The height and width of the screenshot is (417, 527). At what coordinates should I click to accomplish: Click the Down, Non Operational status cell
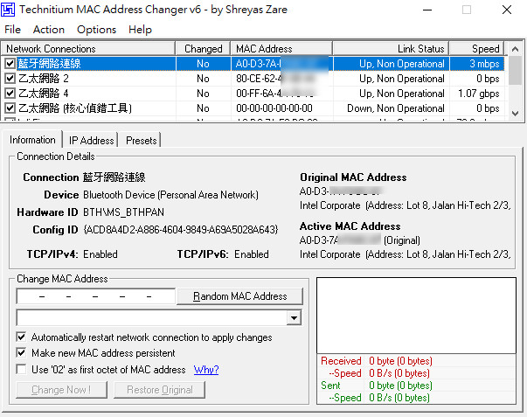396,108
